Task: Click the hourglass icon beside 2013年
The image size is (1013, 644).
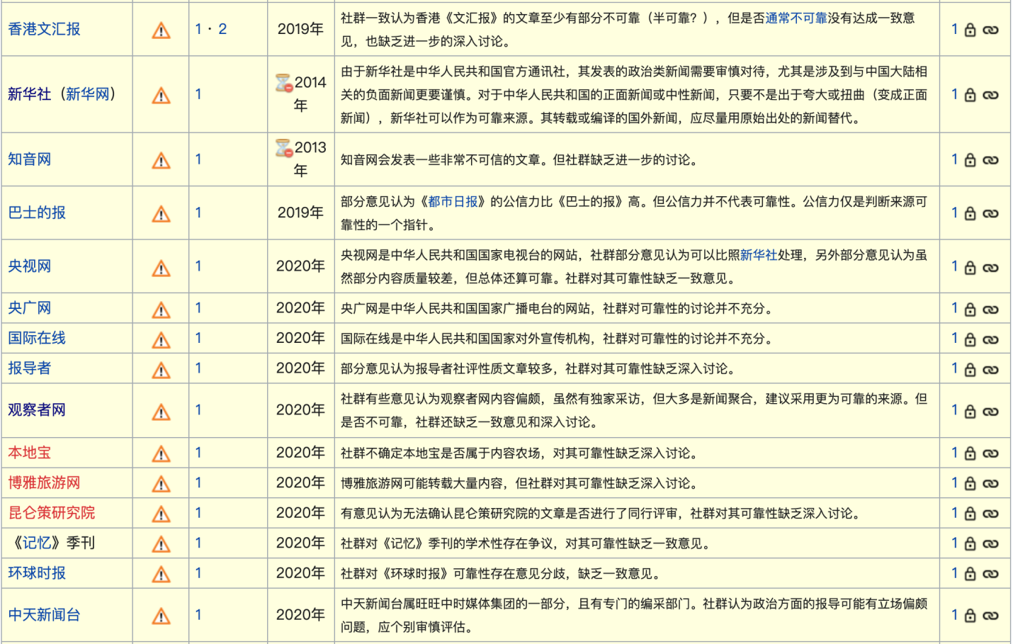Action: pyautogui.click(x=283, y=148)
